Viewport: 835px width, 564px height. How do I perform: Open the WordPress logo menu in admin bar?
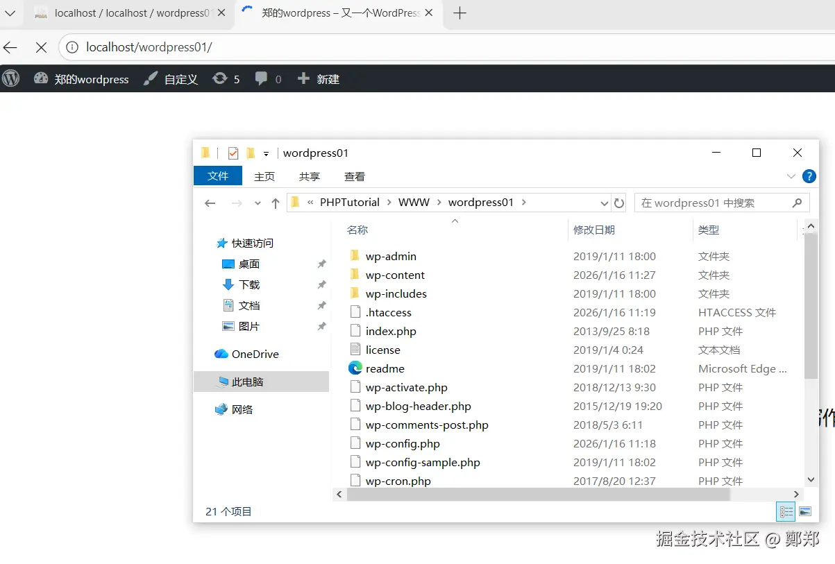10,79
